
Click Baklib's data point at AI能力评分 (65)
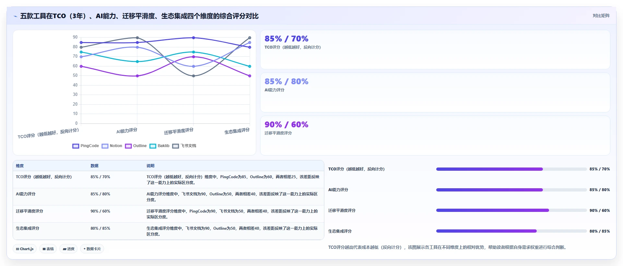tap(137, 62)
